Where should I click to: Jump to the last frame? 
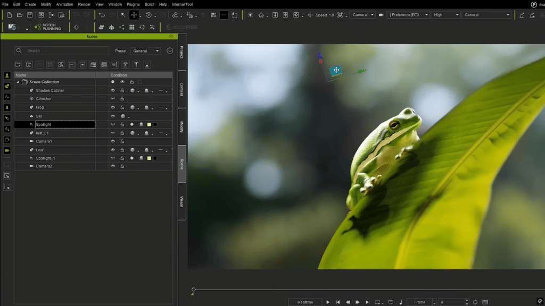click(x=367, y=302)
